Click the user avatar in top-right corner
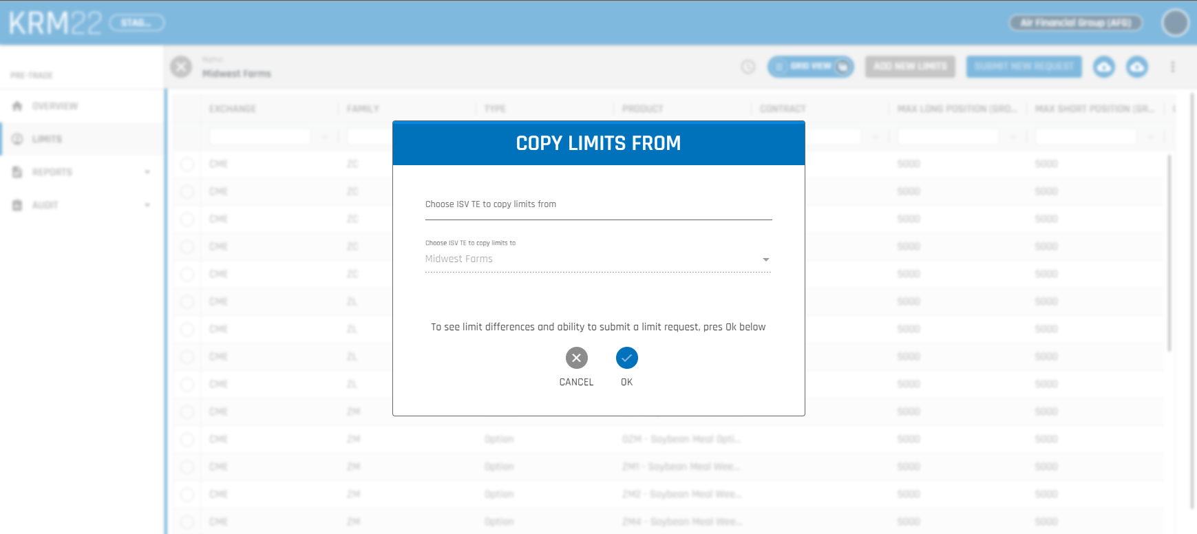 pos(1175,23)
